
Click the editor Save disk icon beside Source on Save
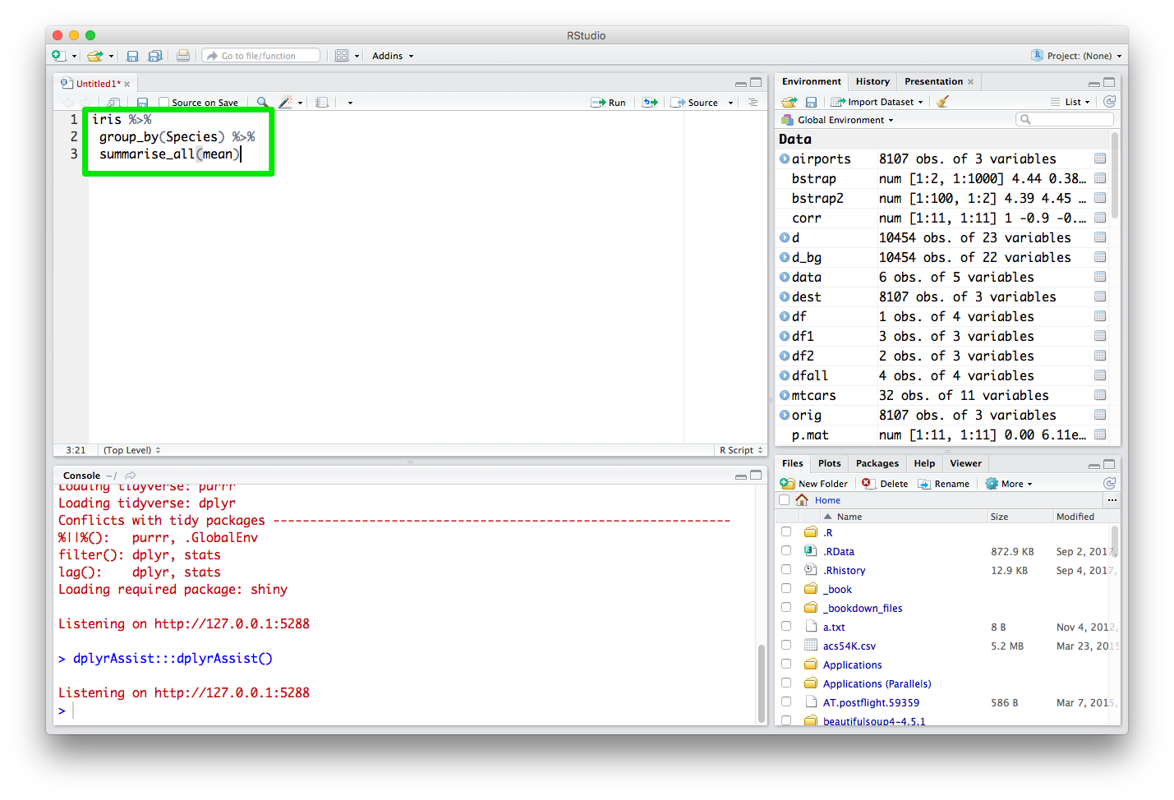[x=142, y=103]
